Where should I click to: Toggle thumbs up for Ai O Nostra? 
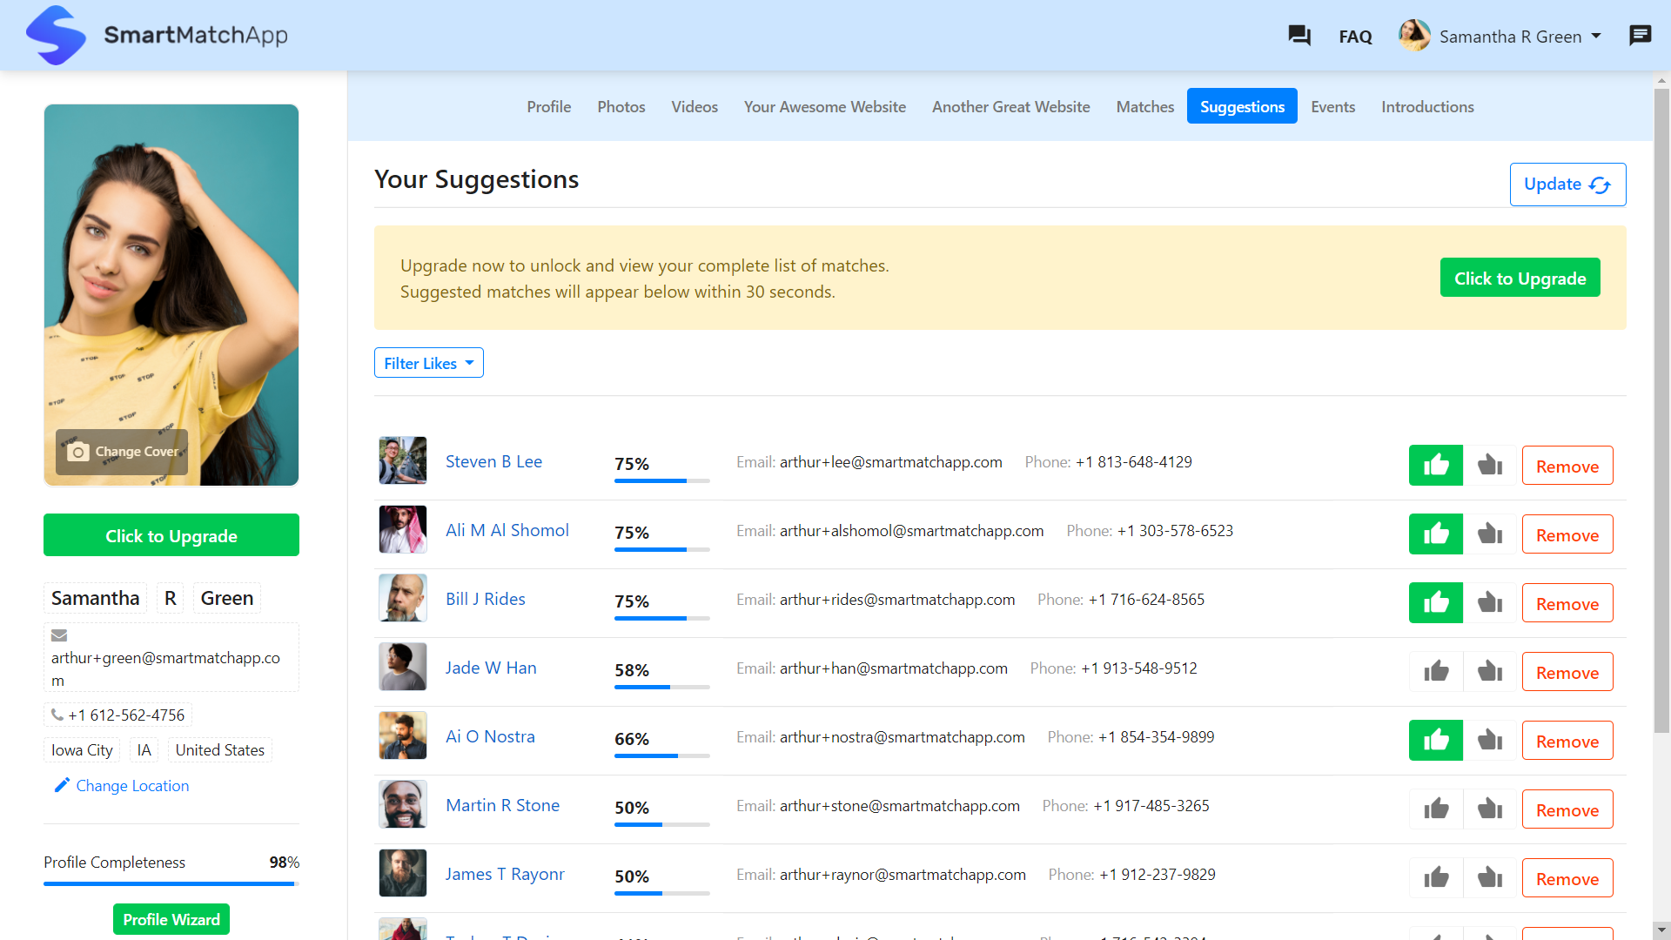(x=1436, y=741)
